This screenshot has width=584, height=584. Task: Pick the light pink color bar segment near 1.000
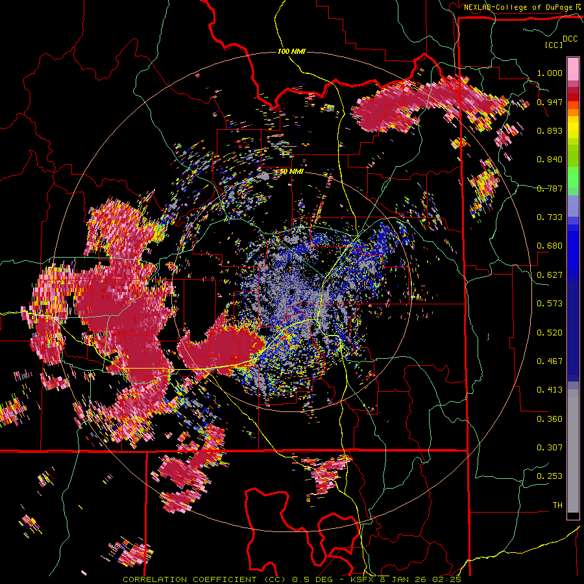(573, 69)
